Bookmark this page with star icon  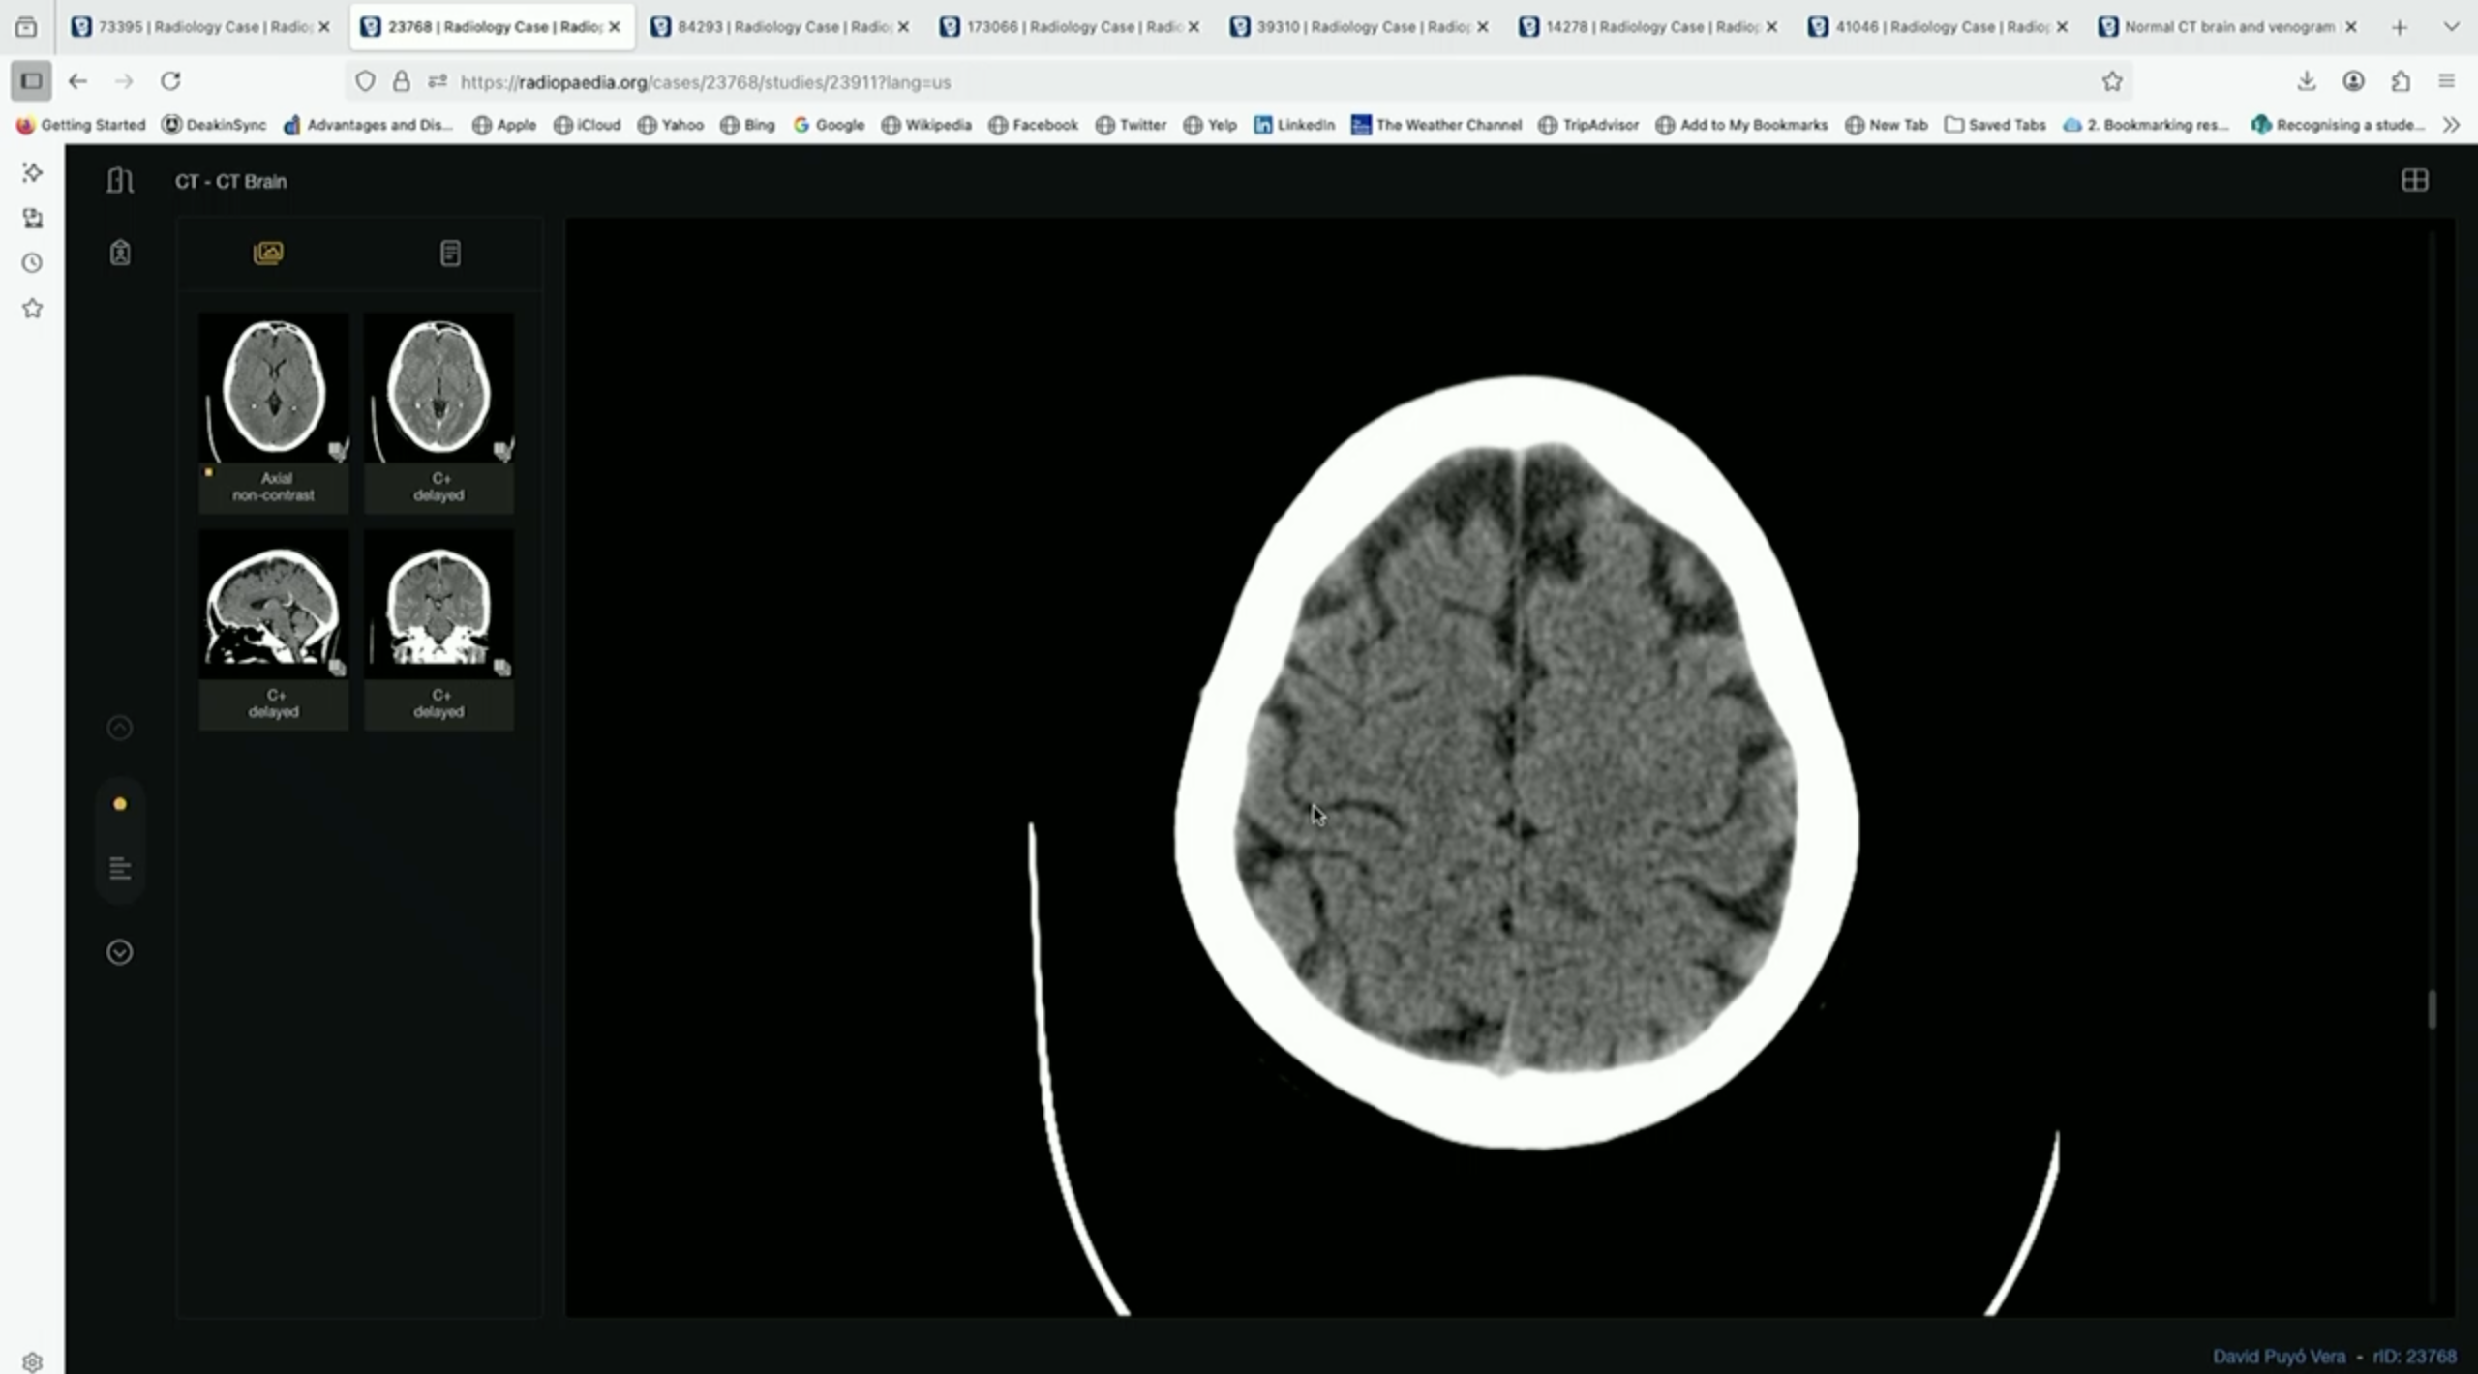(x=2112, y=82)
